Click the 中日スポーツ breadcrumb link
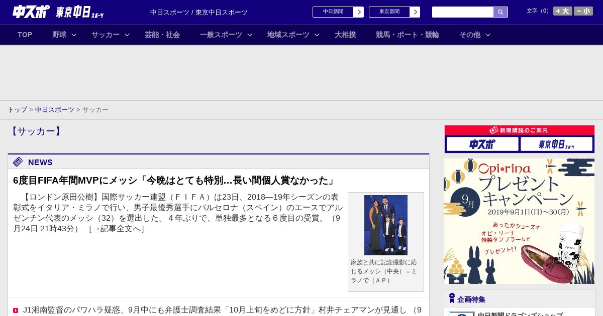This screenshot has width=603, height=316. 55,110
